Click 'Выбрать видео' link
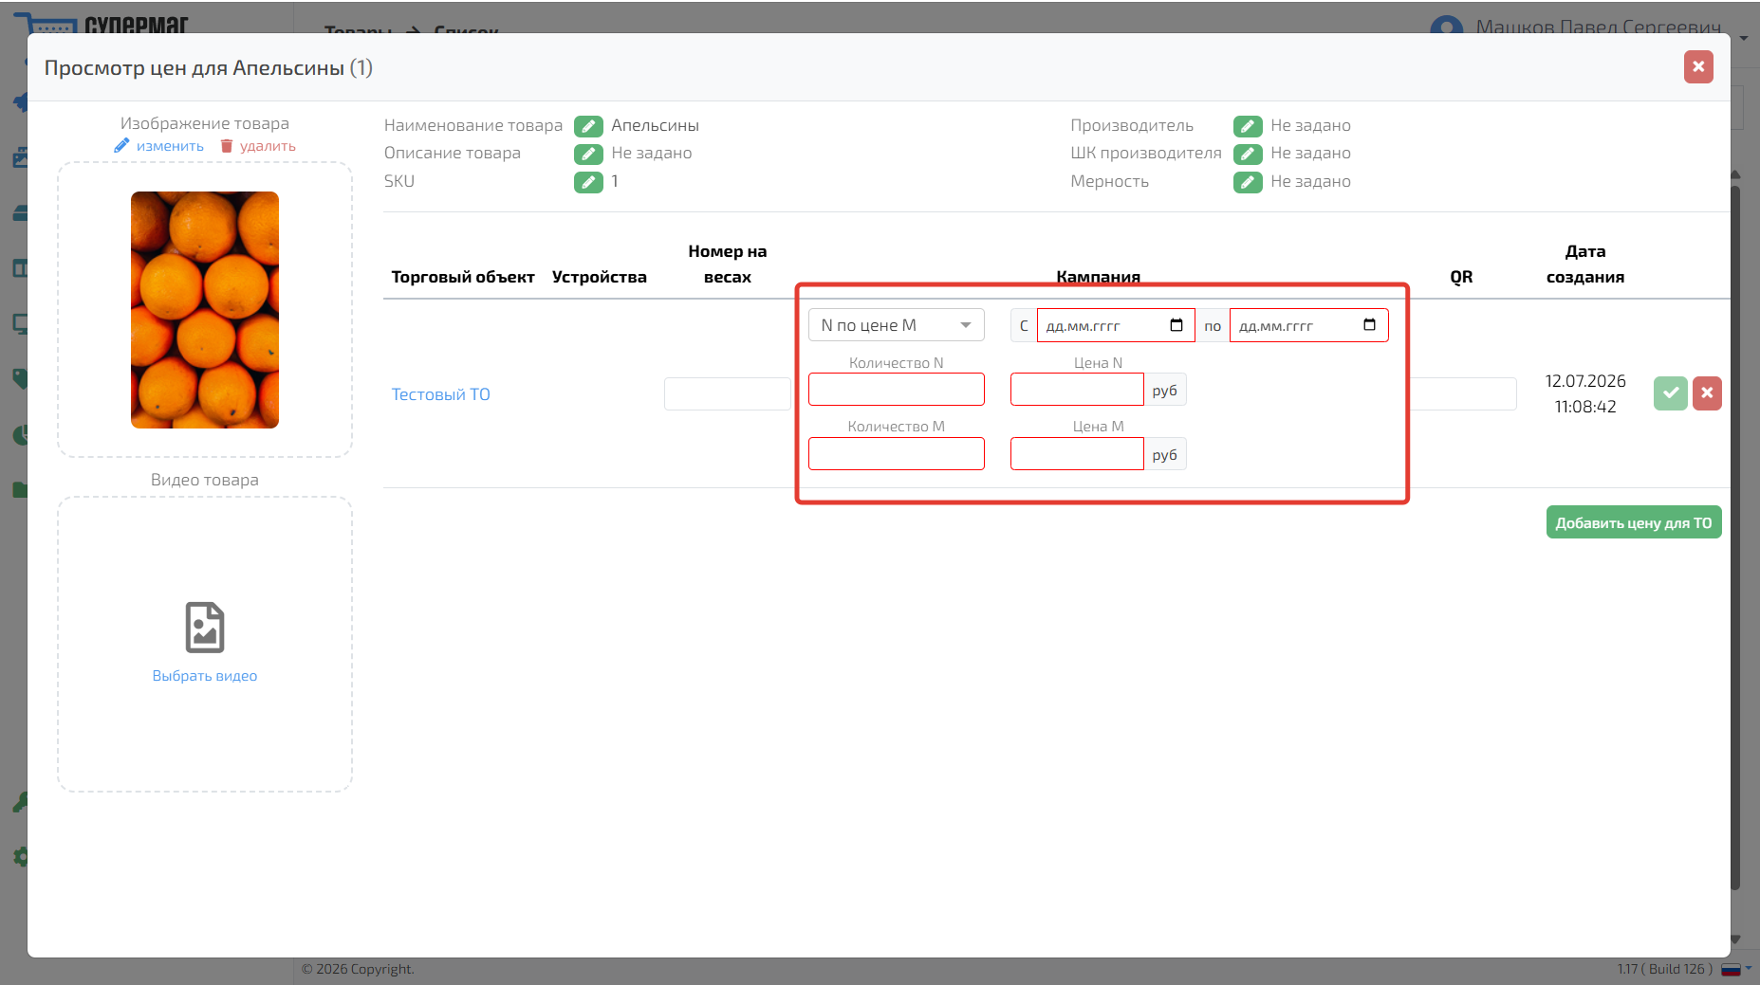Screen dimensions: 1760x985 205,676
